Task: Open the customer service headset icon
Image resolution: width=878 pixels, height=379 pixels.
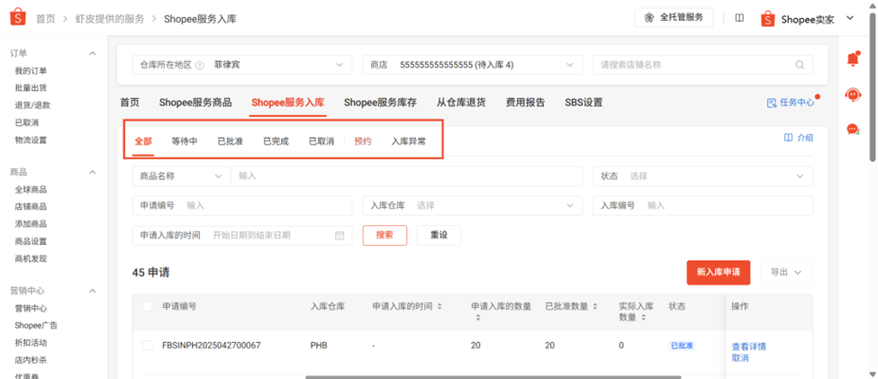Action: (852, 94)
